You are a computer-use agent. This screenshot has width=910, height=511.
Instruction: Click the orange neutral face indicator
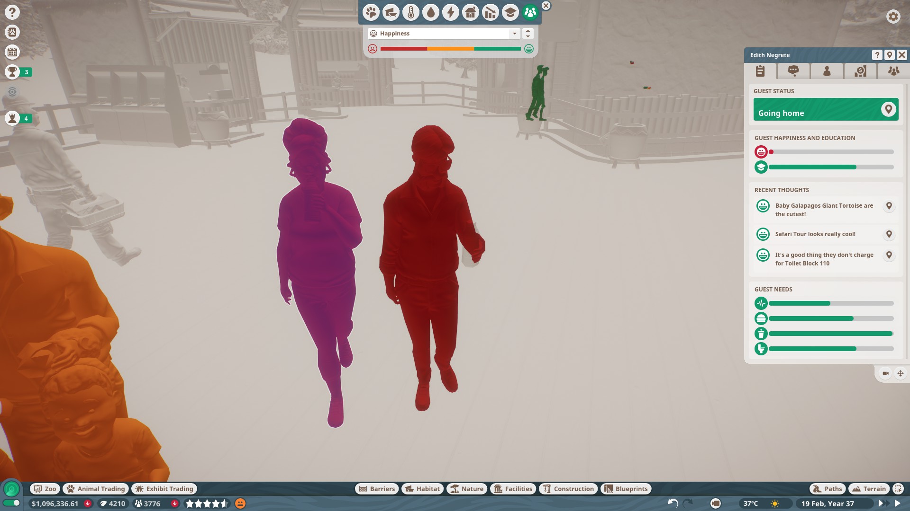tap(240, 503)
